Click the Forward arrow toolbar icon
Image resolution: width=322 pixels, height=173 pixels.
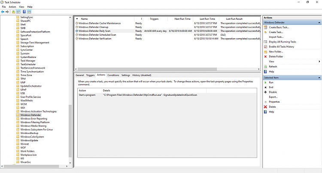tap(7, 12)
